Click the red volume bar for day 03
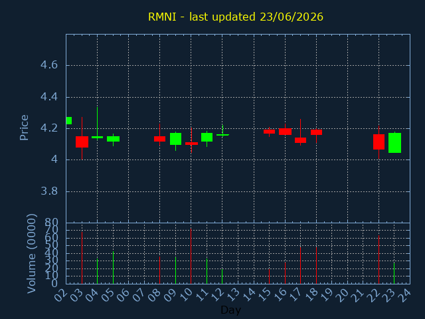This screenshot has height=319, width=425. tap(82, 258)
